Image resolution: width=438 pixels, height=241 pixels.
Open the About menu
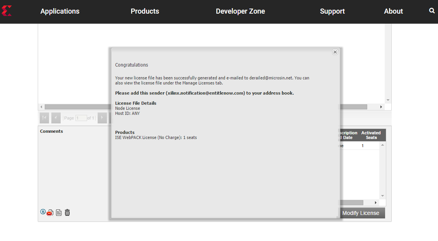coord(393,11)
